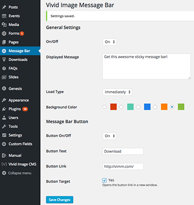Click the Pages icon in sidebar
This screenshot has width=194, height=205.
[x=4, y=42]
